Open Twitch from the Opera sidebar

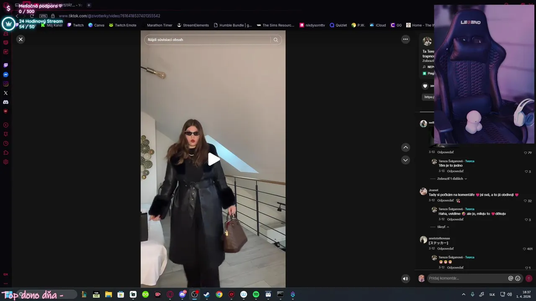click(x=5, y=65)
